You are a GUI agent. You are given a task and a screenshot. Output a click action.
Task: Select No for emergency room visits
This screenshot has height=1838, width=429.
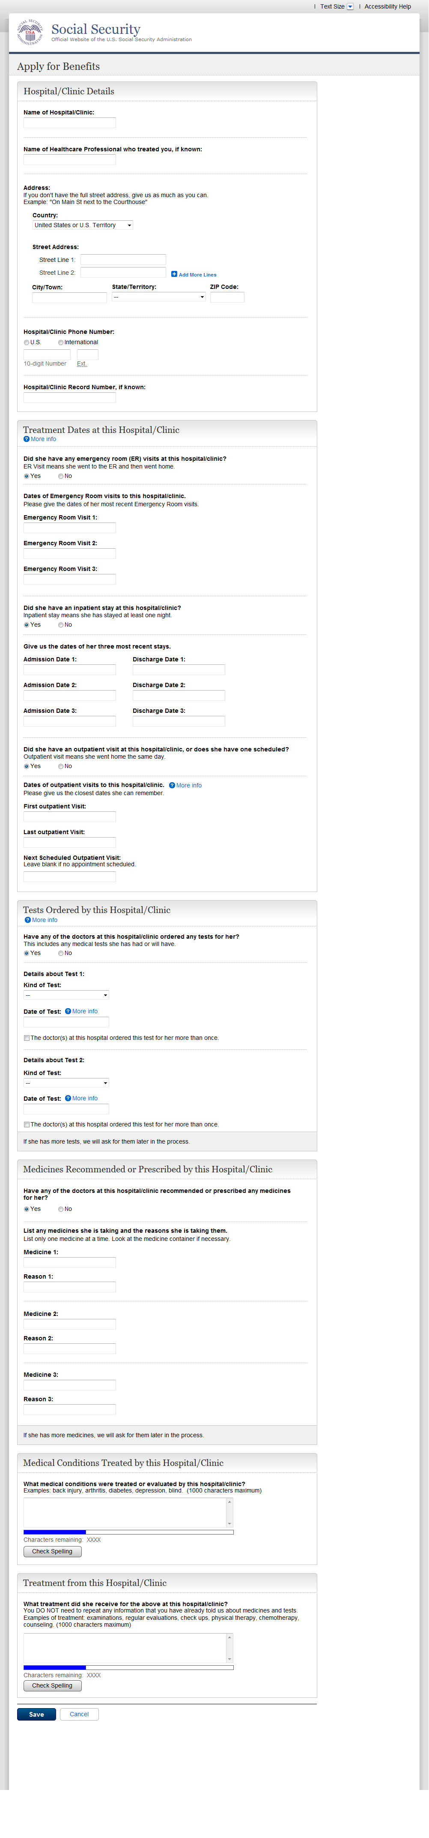[x=60, y=476]
